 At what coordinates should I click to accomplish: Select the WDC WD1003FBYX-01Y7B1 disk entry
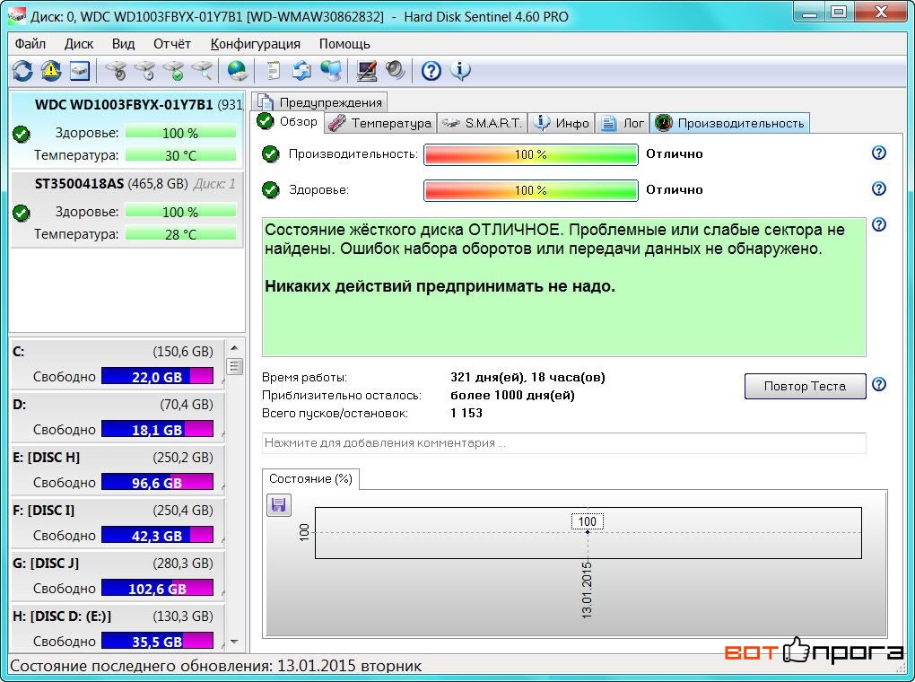pyautogui.click(x=127, y=128)
